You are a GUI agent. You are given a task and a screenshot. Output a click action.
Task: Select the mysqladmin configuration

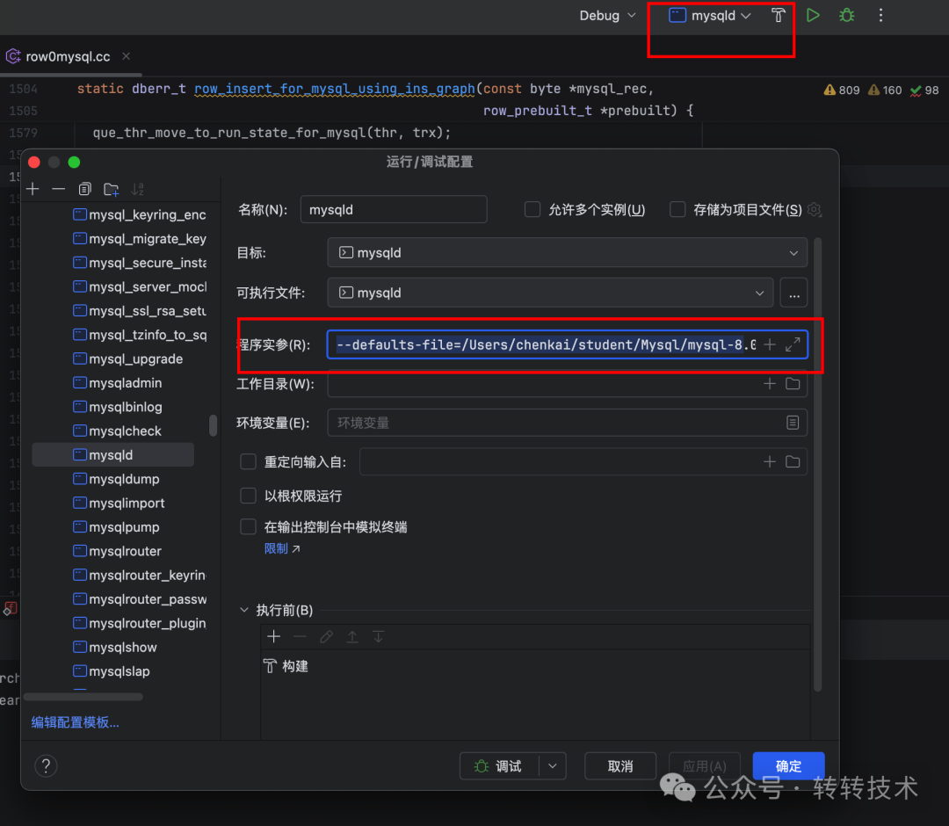tap(126, 382)
